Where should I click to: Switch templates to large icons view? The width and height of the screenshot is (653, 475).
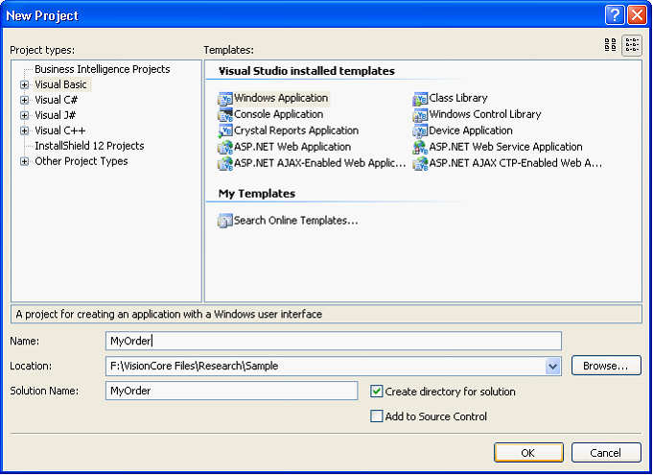(610, 44)
